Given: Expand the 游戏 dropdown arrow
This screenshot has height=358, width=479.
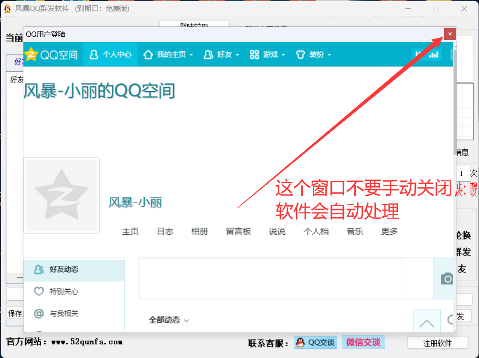Looking at the screenshot, I should coord(283,55).
